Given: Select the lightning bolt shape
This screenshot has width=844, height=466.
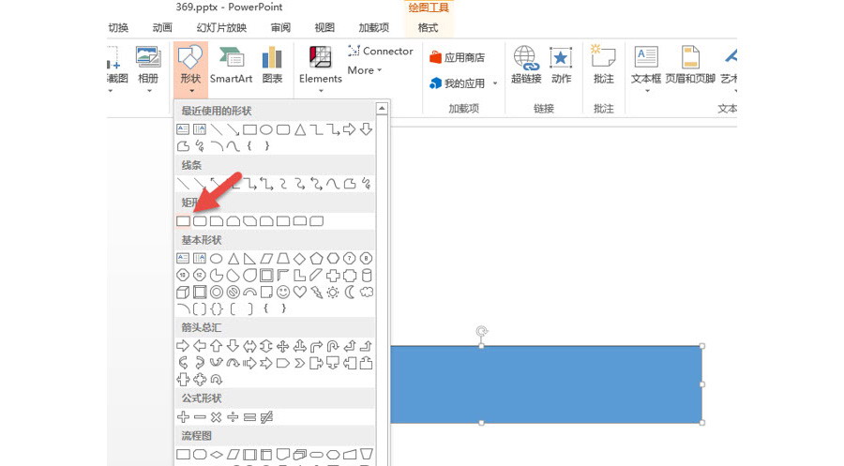Looking at the screenshot, I should click(316, 293).
